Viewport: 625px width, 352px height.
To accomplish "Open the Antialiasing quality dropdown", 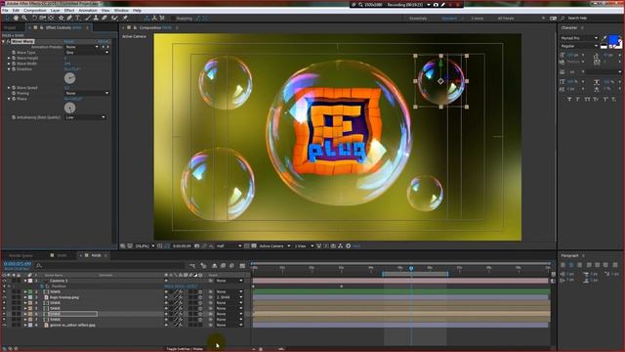I will point(85,117).
